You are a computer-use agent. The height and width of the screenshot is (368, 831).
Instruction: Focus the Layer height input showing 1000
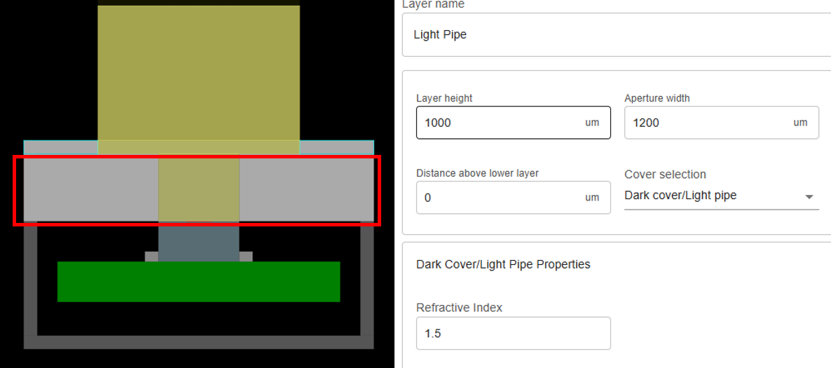(x=499, y=123)
